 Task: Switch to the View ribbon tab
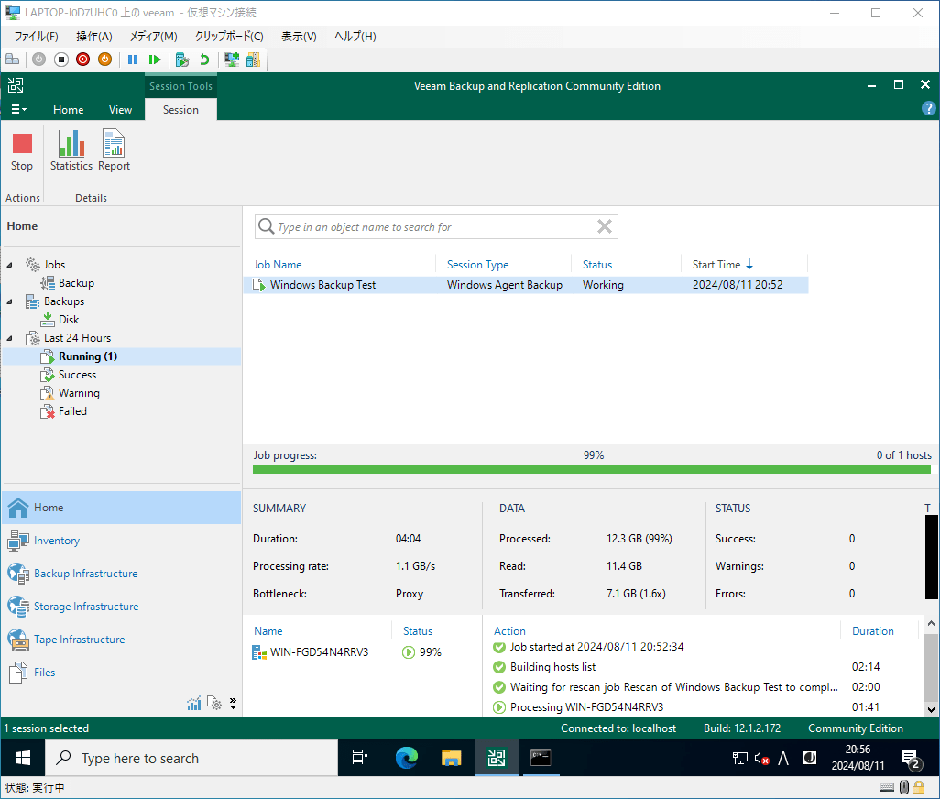coord(121,110)
